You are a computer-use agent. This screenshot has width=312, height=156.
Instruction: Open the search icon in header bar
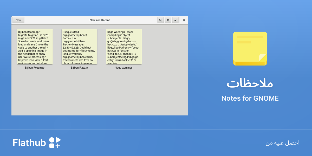pos(160,20)
